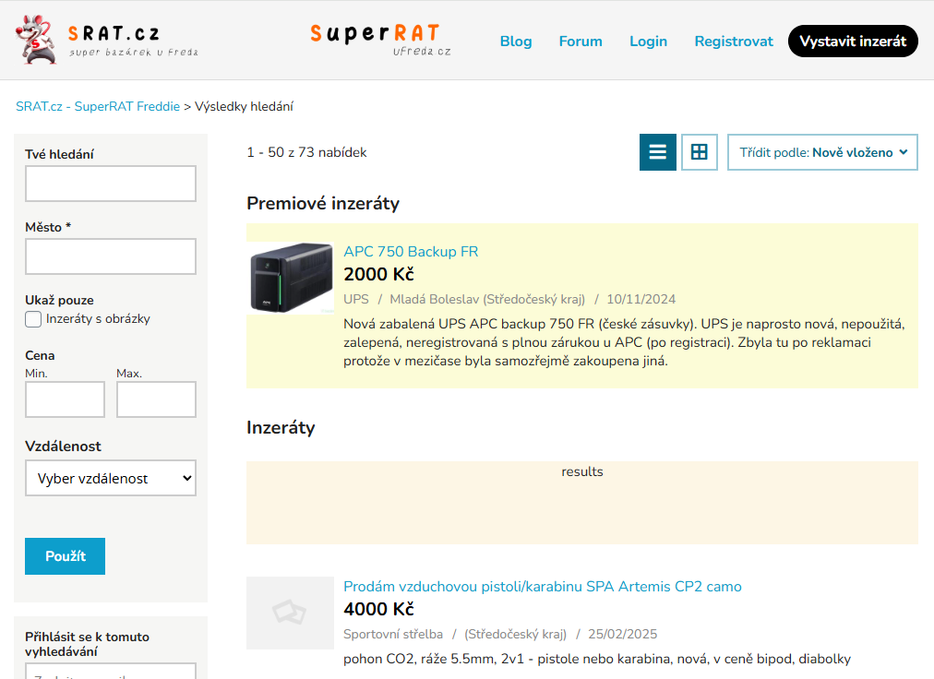This screenshot has width=934, height=679.
Task: Click the Registrovat link
Action: click(x=734, y=42)
